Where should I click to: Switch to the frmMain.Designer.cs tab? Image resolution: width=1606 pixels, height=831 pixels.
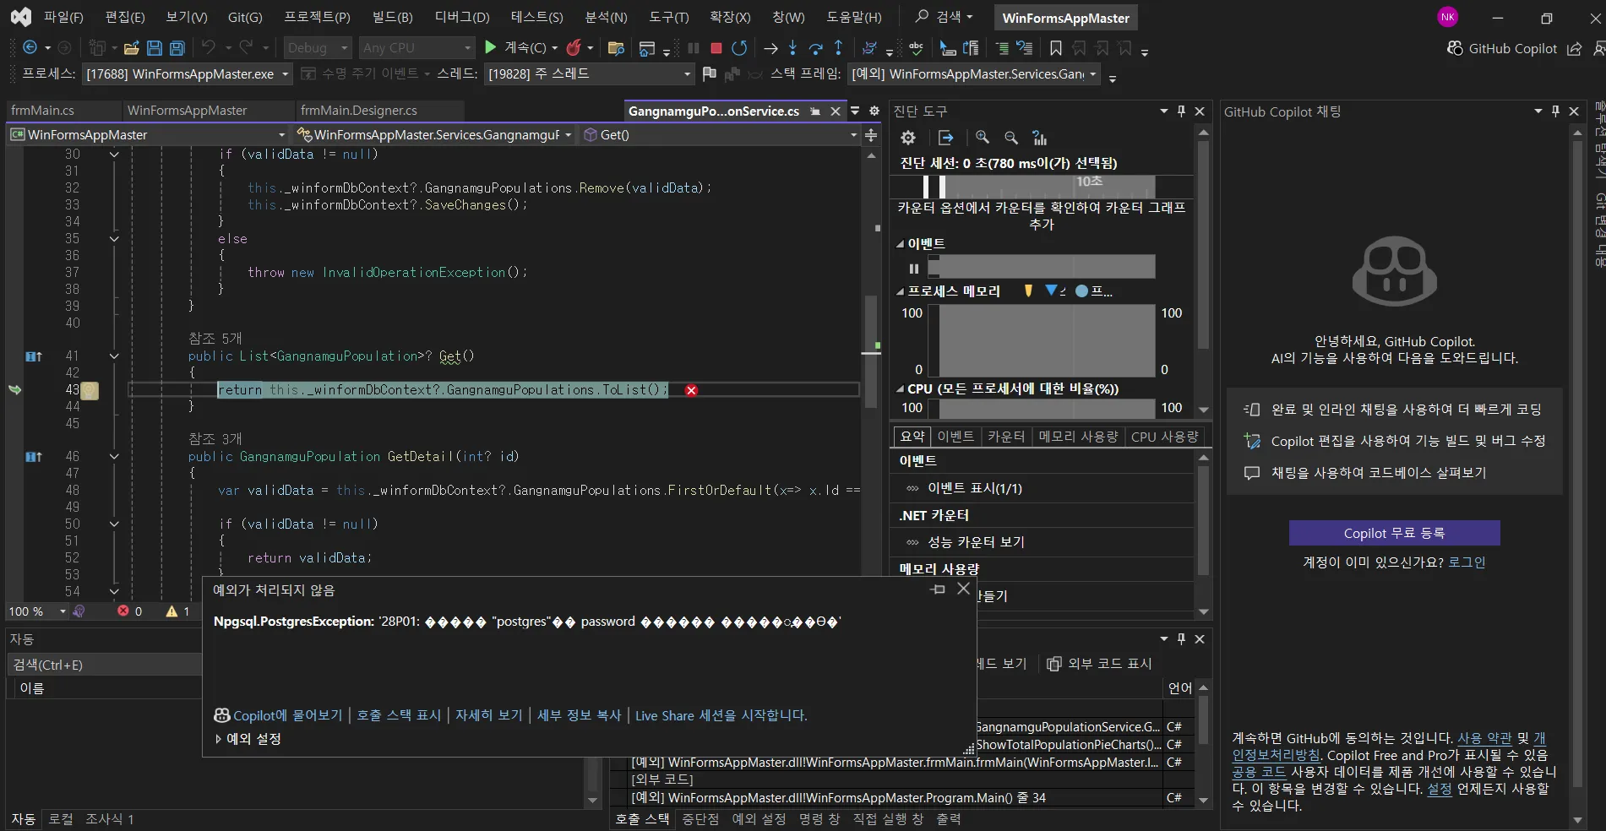coord(359,111)
